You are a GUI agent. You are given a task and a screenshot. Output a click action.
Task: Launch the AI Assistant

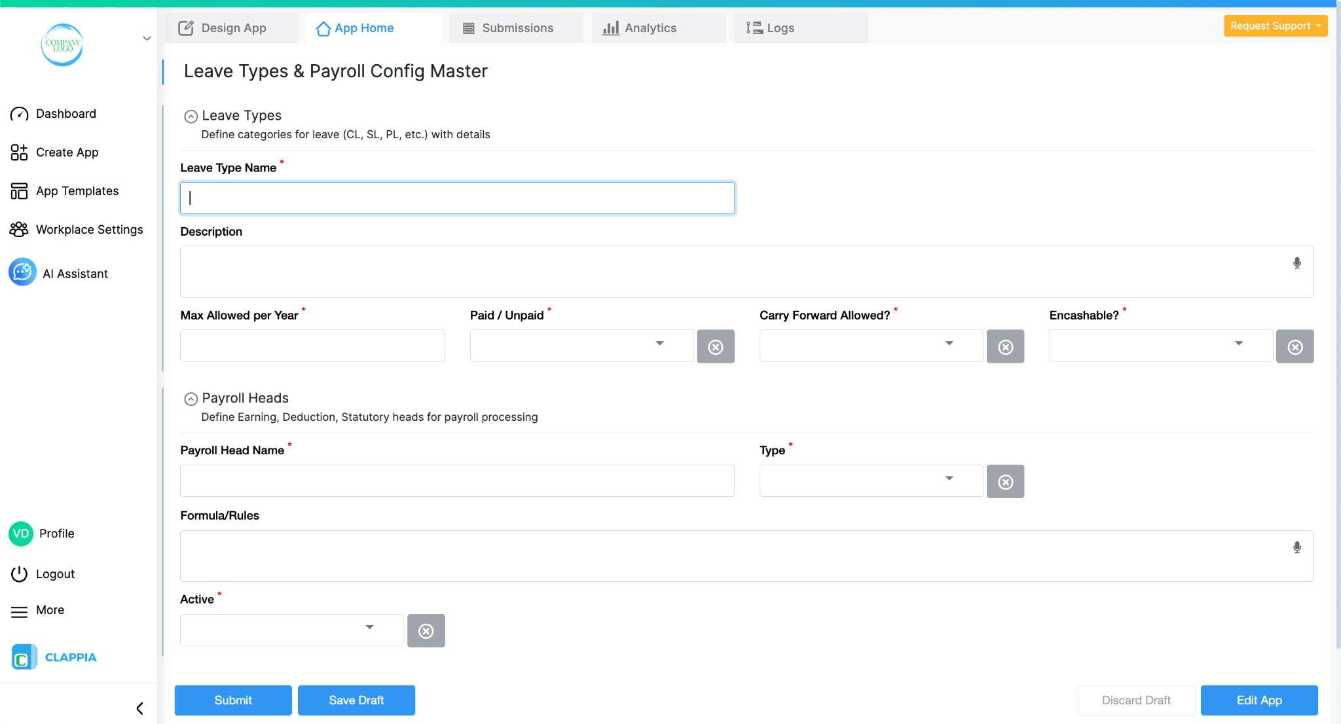75,273
